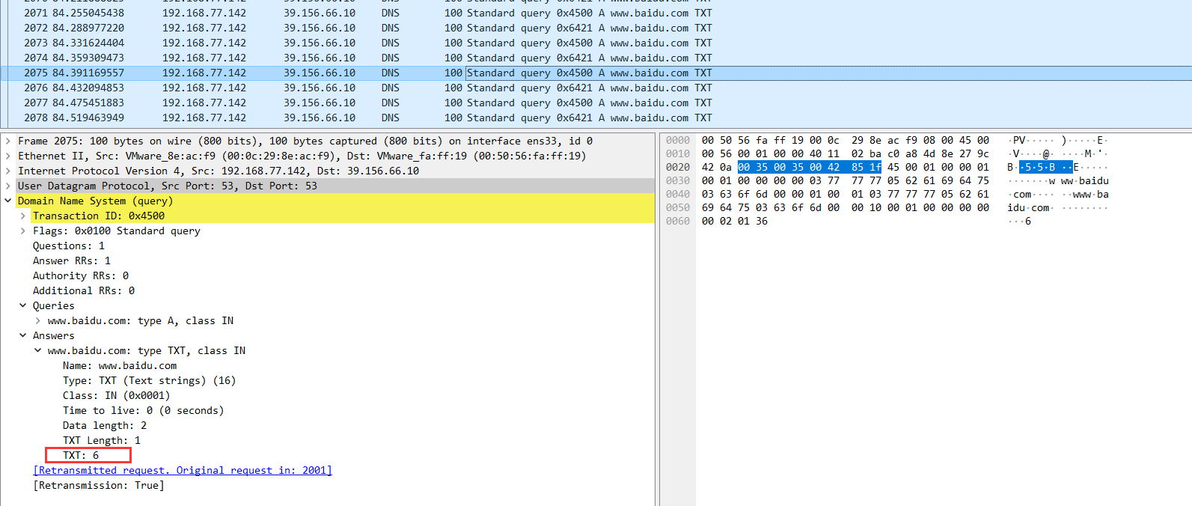Screen dimensions: 1192x506
Task: Expand the Frame 2075 tree node
Action: tap(8, 141)
